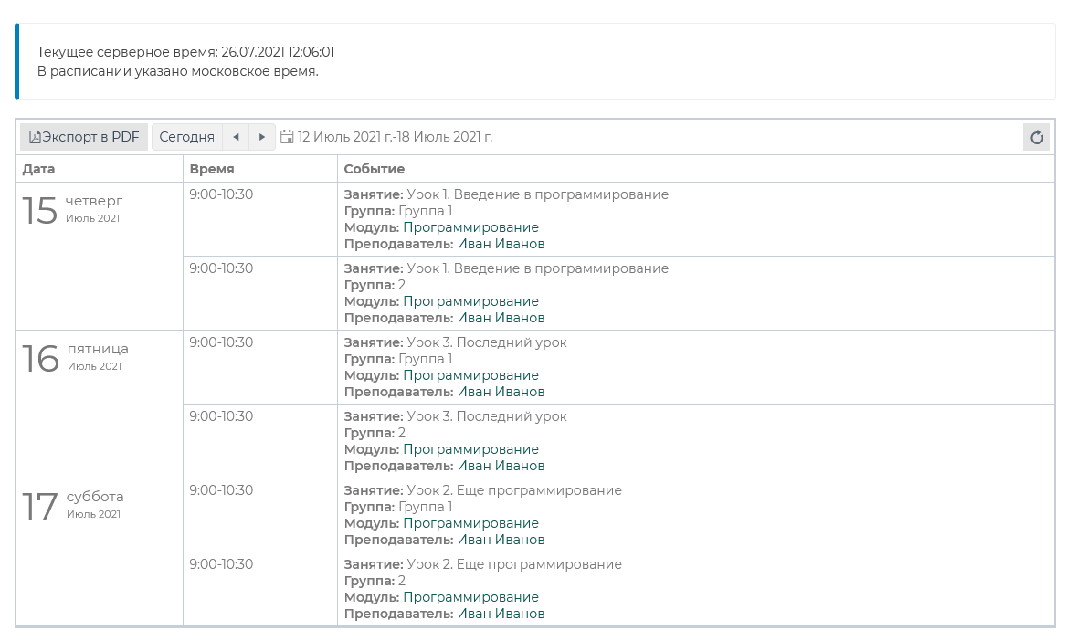The image size is (1066, 641).
Task: Open teacher Иван Иванов in Thursday Группа 1
Action: (x=501, y=244)
